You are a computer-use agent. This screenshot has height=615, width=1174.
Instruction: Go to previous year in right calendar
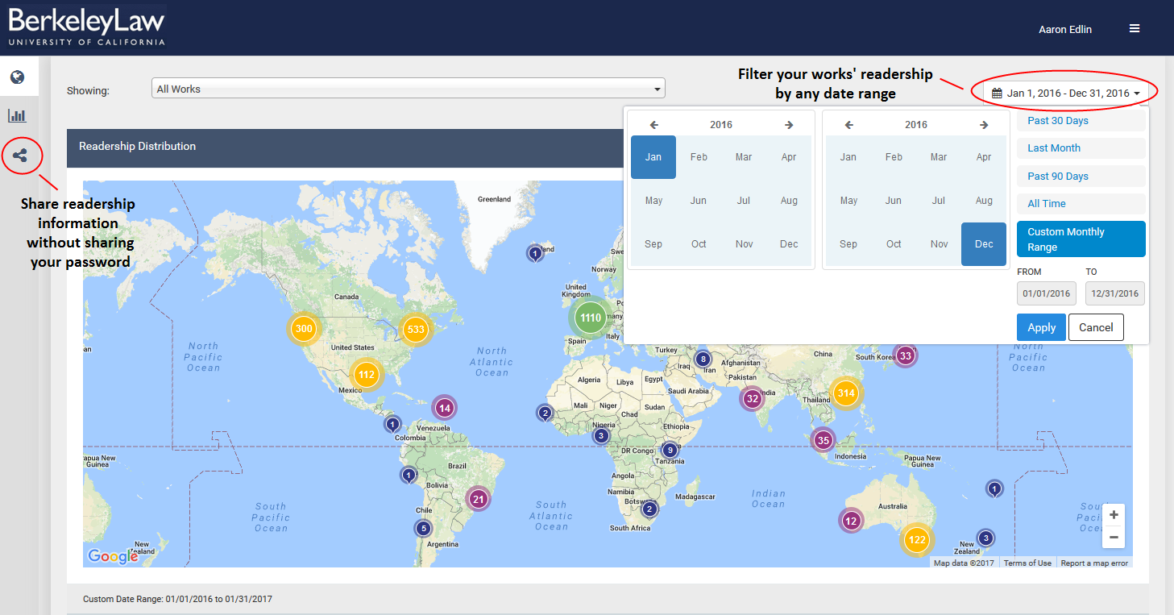(x=849, y=125)
